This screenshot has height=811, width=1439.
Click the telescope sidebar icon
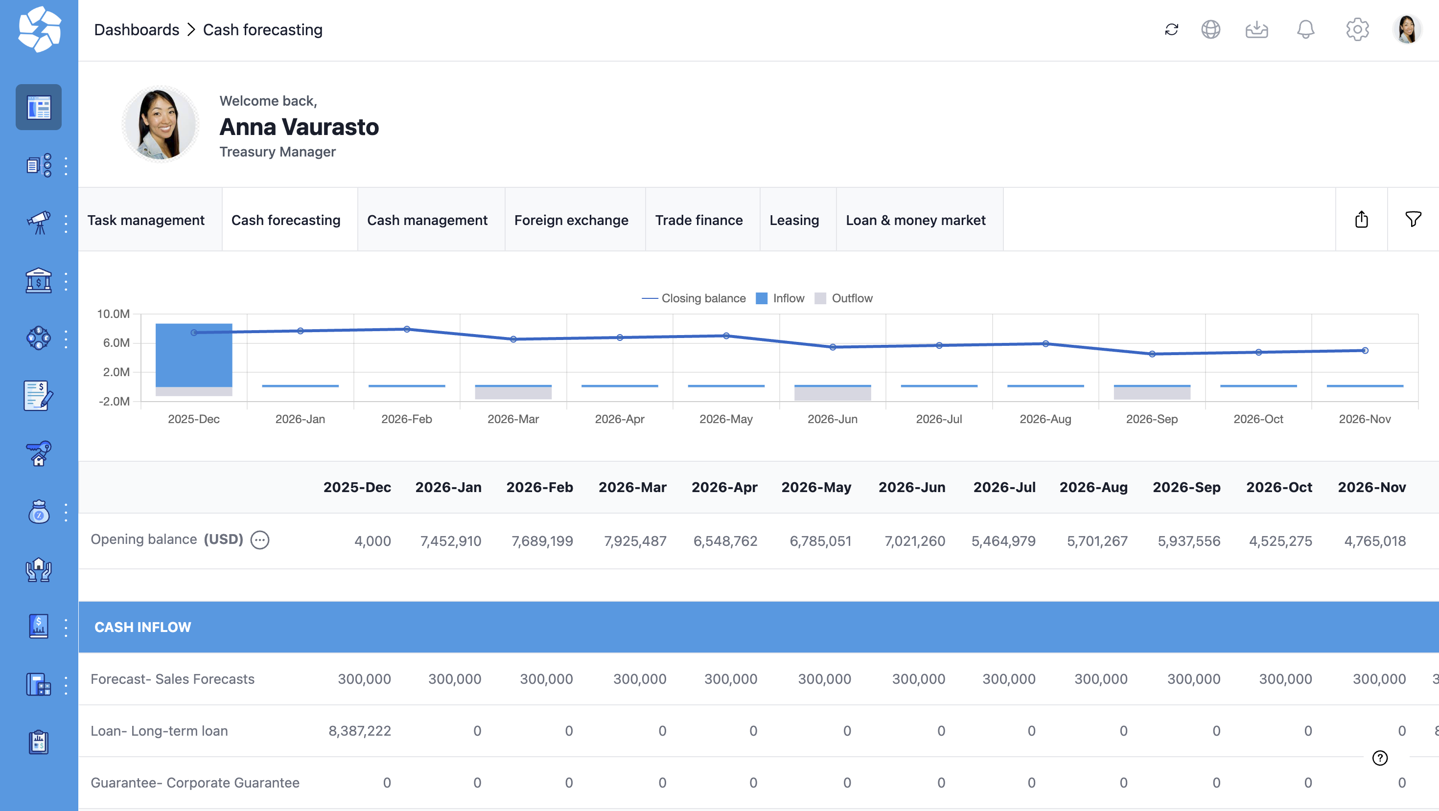[x=39, y=223]
